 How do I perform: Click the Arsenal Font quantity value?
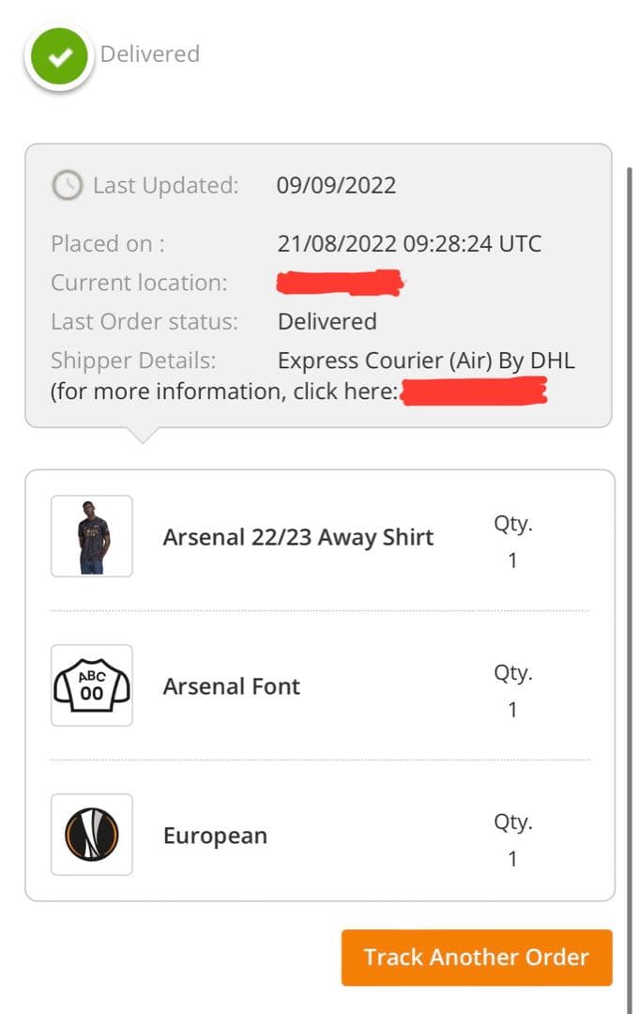tap(512, 710)
